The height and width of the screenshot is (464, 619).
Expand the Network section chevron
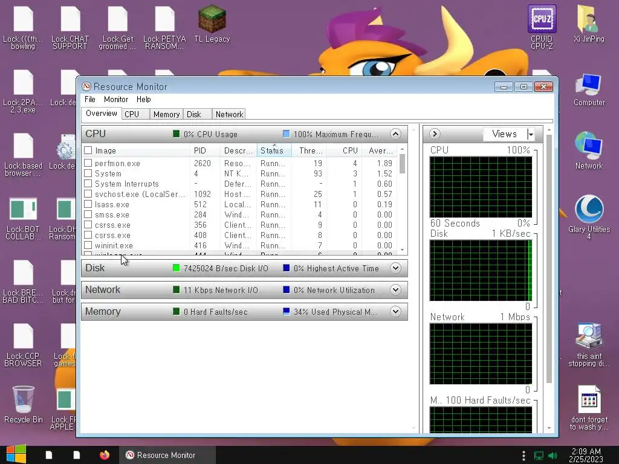[x=395, y=289]
